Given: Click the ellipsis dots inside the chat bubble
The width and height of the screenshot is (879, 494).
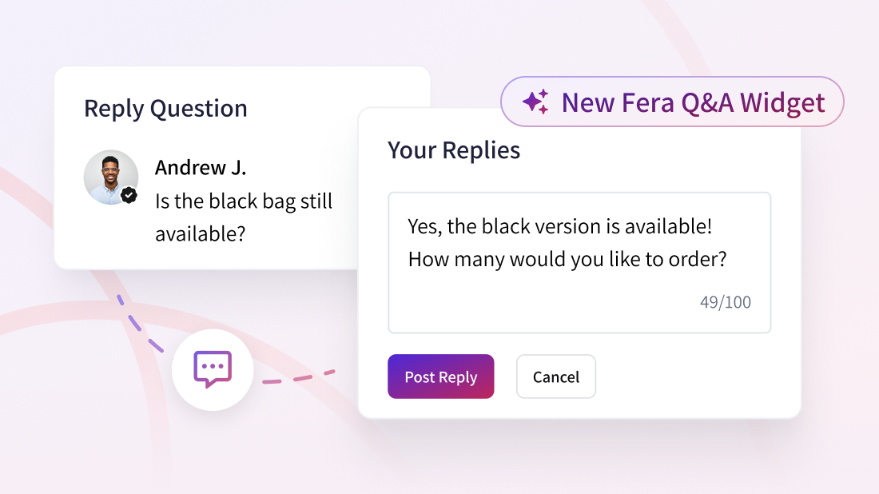Looking at the screenshot, I should pyautogui.click(x=212, y=365).
